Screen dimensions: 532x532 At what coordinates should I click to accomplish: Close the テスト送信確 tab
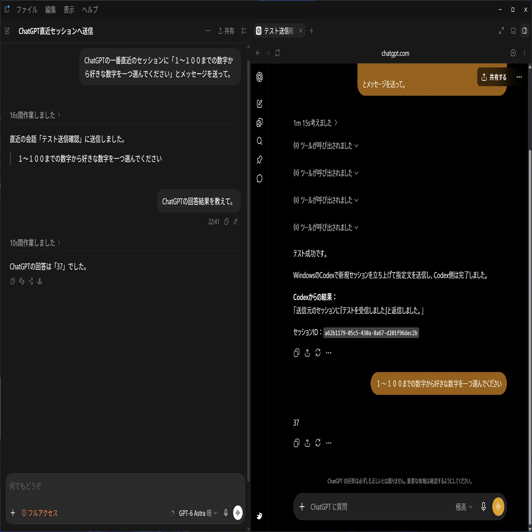tap(301, 31)
